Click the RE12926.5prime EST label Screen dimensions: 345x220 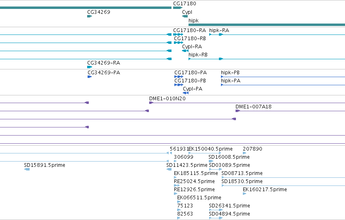click(194, 190)
